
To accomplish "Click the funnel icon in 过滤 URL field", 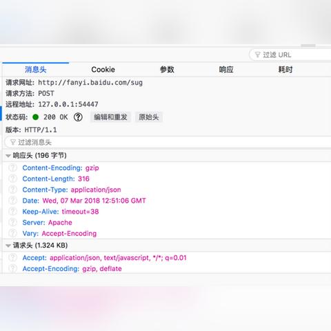I will tap(258, 54).
